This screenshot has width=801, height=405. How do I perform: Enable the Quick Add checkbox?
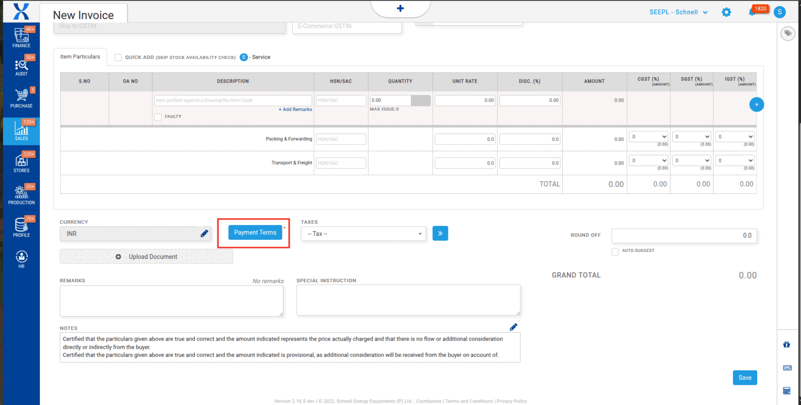point(118,58)
